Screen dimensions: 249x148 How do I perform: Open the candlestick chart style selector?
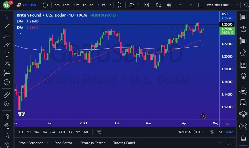pos(119,5)
